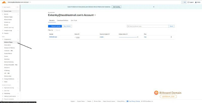202x103 pixels.
Task: Expand Application security chevron
Action: pos(18,88)
